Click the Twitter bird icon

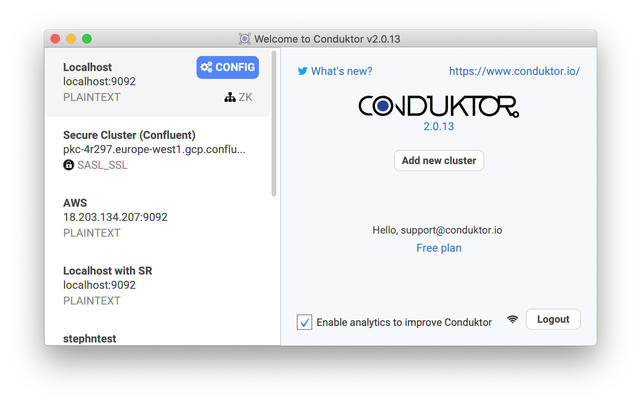(302, 71)
